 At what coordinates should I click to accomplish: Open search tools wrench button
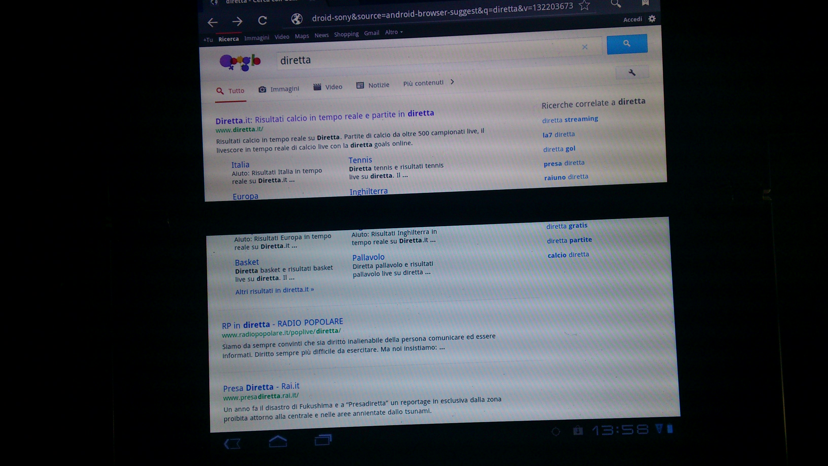[632, 72]
